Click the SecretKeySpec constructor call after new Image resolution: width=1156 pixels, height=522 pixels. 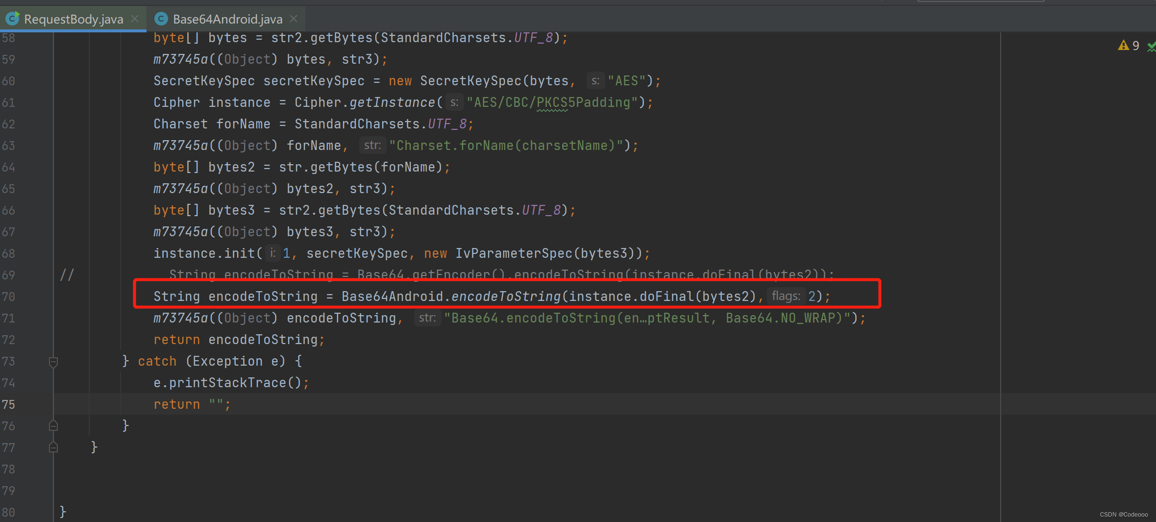point(470,81)
